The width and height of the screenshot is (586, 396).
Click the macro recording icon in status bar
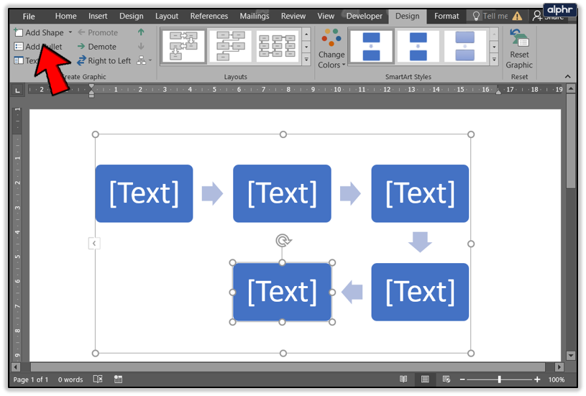click(x=118, y=379)
